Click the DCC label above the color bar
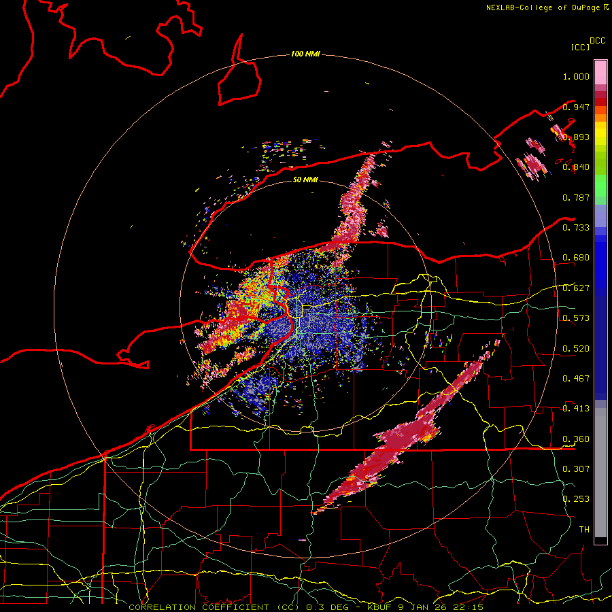612x612 pixels. coord(597,41)
